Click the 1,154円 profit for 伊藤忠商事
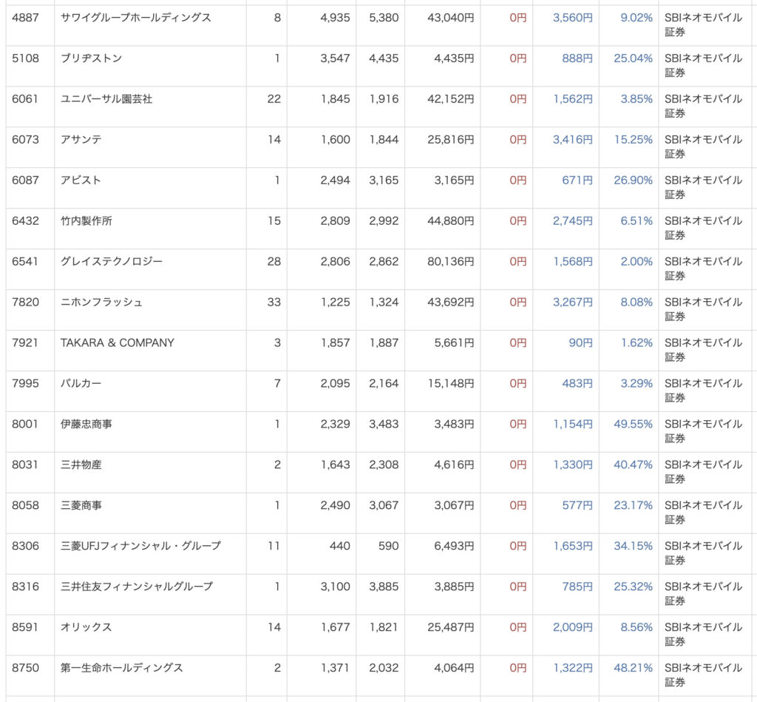757x702 pixels. point(573,424)
